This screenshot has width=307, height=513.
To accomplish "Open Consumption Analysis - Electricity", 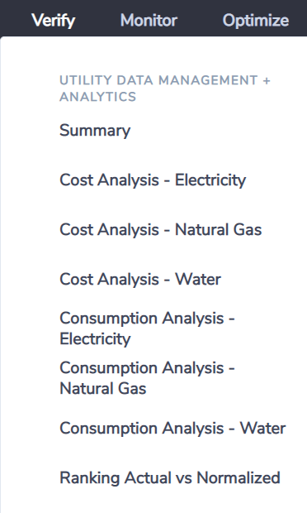I will click(147, 328).
